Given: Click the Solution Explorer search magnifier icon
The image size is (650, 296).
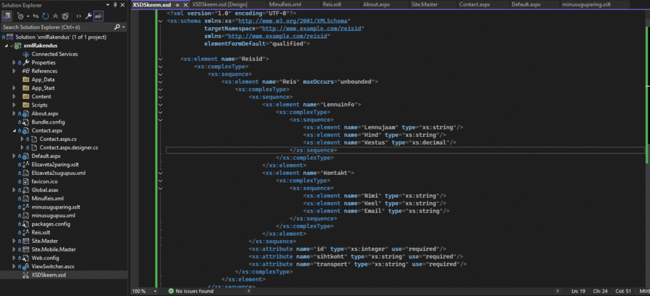Looking at the screenshot, I should (x=117, y=27).
